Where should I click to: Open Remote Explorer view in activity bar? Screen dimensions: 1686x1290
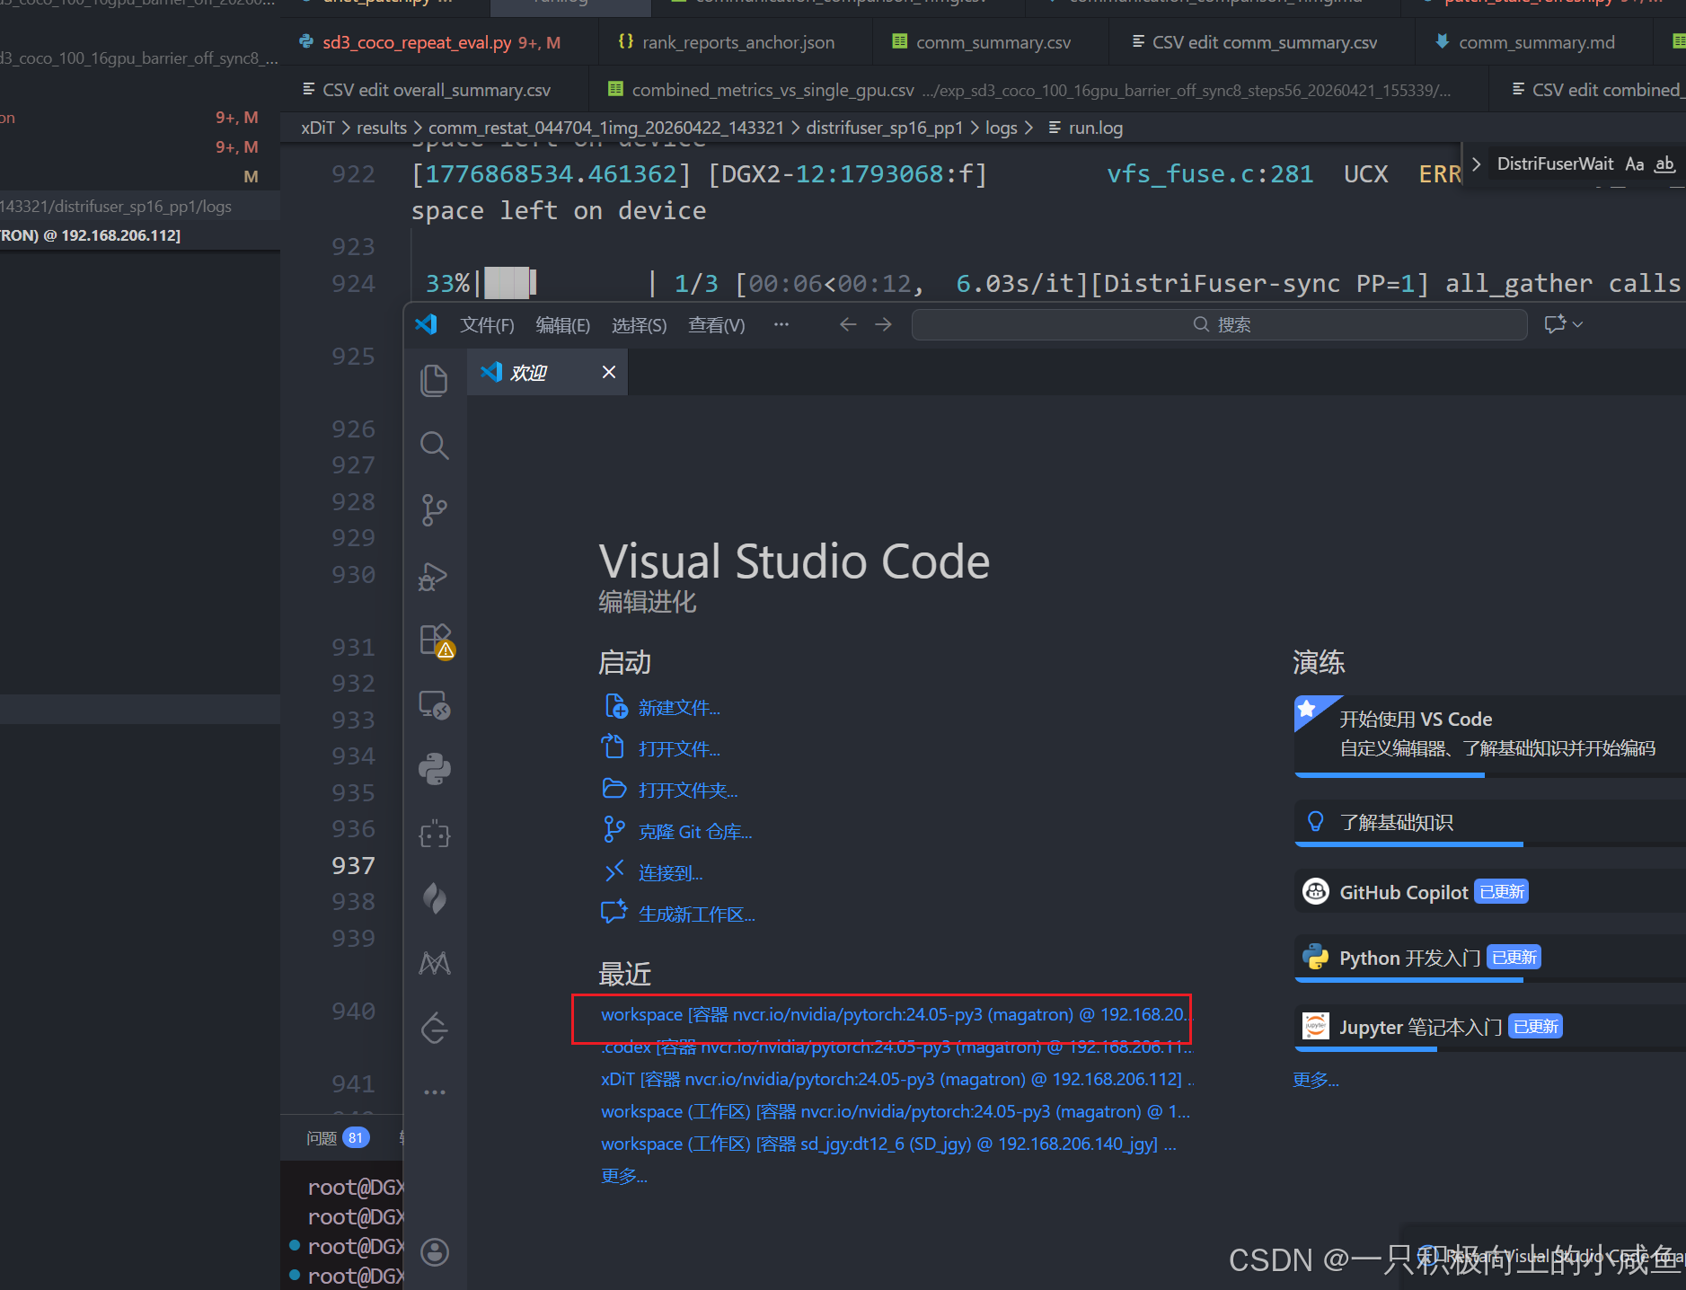click(435, 705)
